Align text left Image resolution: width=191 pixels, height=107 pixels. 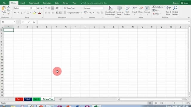(x=46, y=12)
